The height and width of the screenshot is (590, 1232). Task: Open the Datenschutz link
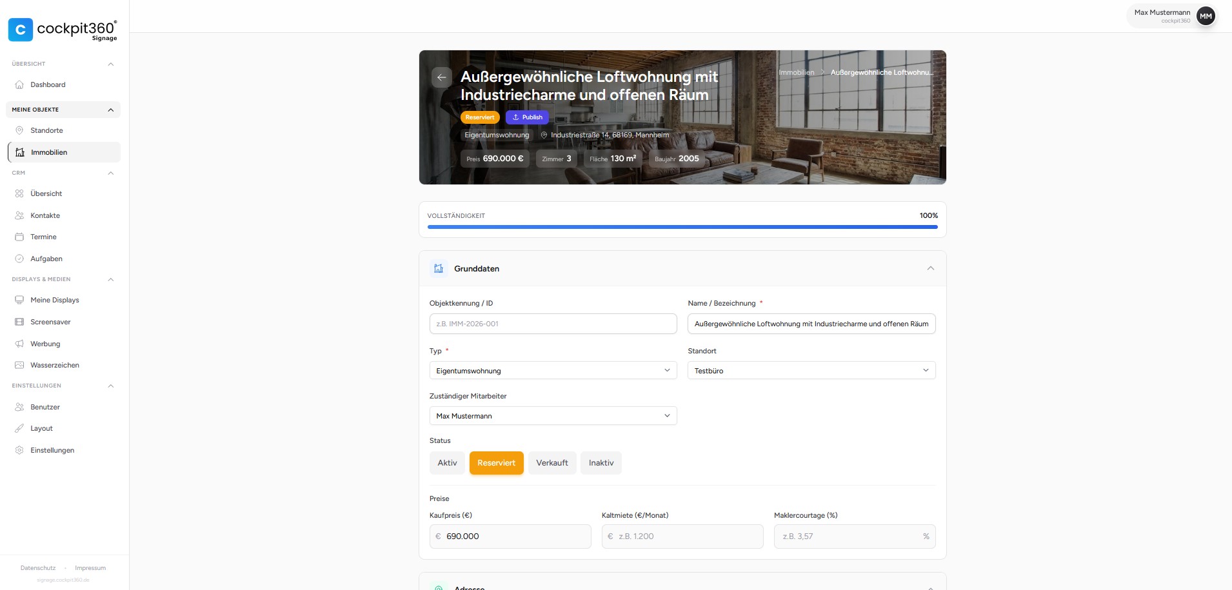[38, 568]
